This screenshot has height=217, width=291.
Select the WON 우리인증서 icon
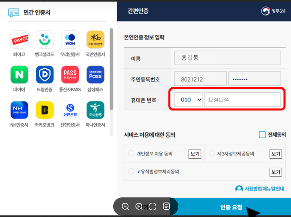70,40
